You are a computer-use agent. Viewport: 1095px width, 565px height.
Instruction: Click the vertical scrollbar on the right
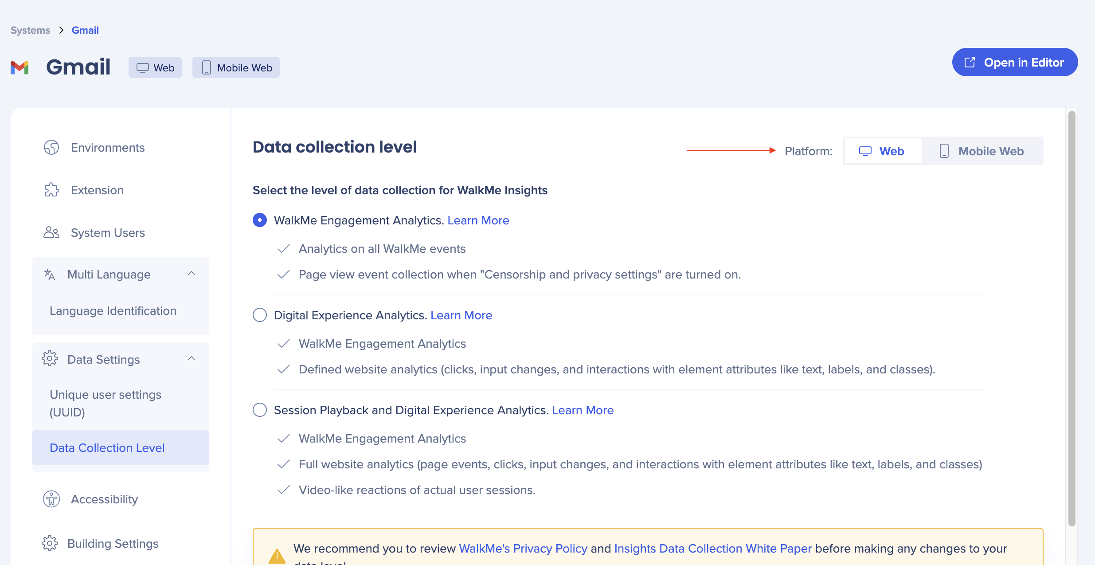[x=1072, y=318]
